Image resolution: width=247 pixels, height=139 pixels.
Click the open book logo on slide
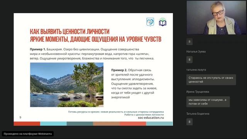click(162, 22)
